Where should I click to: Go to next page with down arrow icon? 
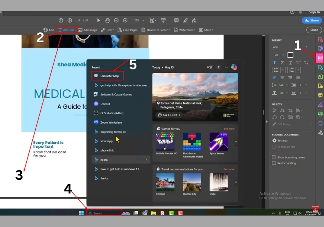[x=69, y=21]
